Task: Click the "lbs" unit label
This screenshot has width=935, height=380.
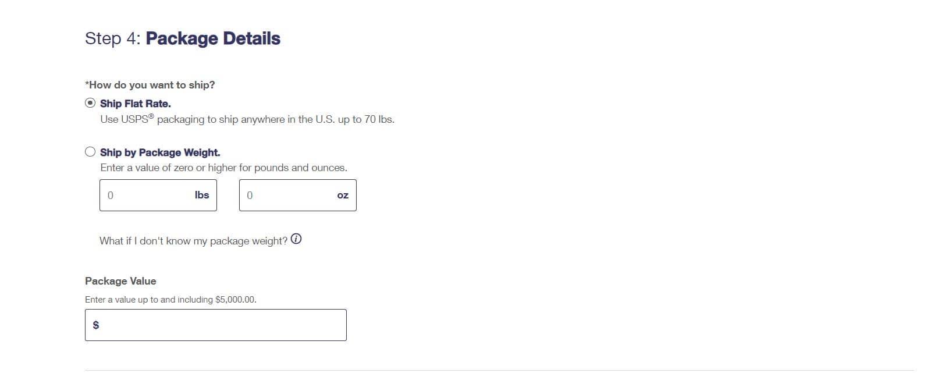Action: coord(202,195)
